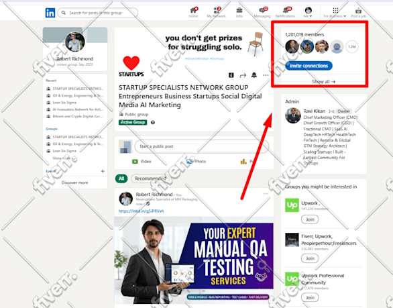Click the group page icon beside share arrow
This screenshot has height=308, width=393.
click(x=231, y=75)
